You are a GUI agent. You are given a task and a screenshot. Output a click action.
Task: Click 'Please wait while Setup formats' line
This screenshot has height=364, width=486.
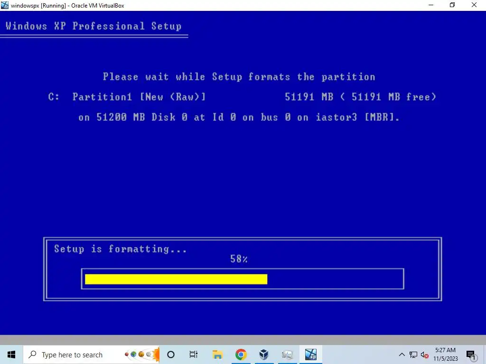point(239,77)
